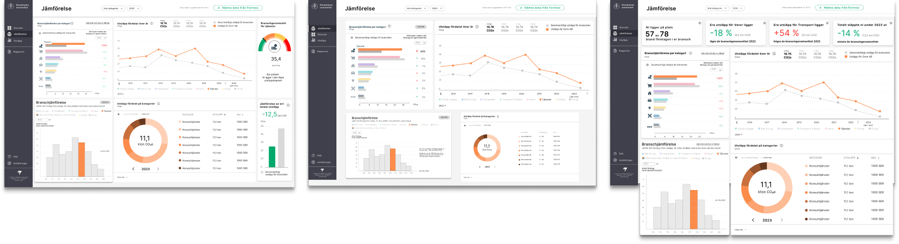This screenshot has height=244, width=899.
Task: Toggle 'Totala utsläpp' legend in left mockup line chart
Action: pyautogui.click(x=126, y=89)
